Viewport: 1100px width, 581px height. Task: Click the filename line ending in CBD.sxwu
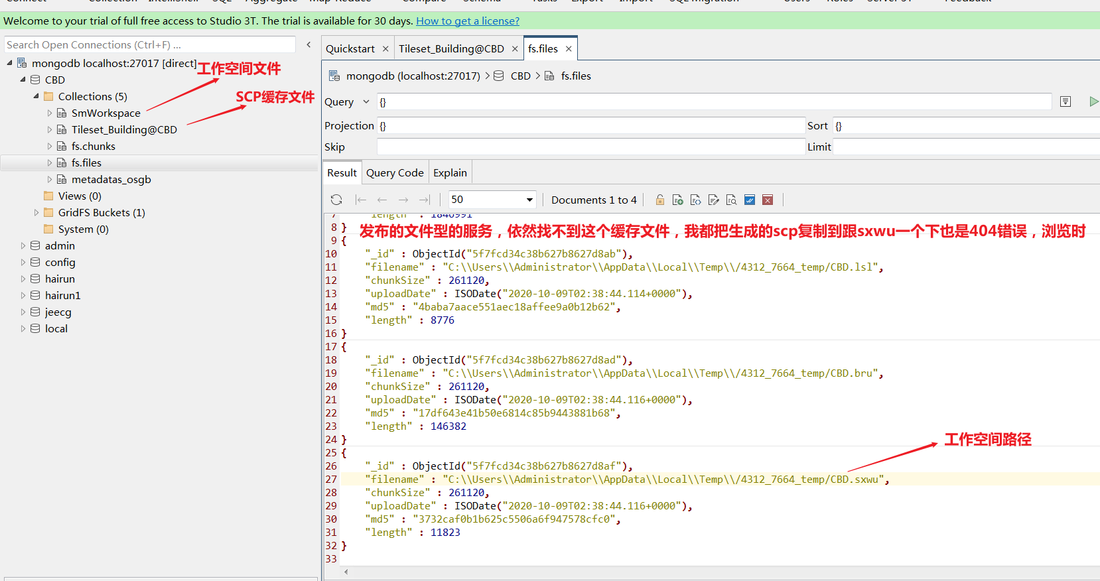[627, 479]
